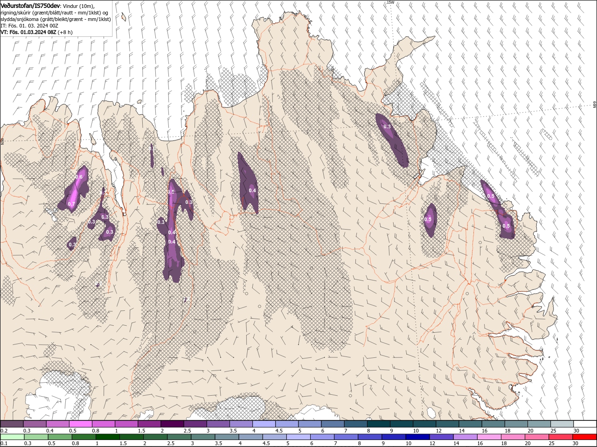
Task: Click the upper legend swatch labeled 7
Action: point(356,424)
